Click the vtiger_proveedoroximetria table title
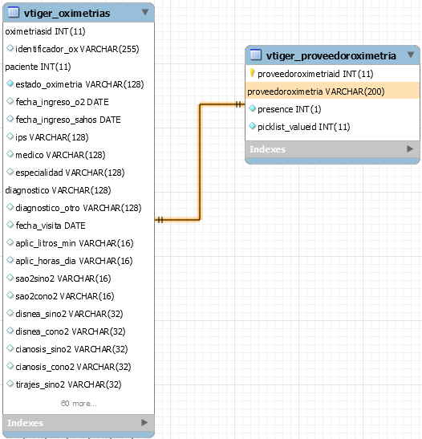The image size is (422, 439). (x=331, y=55)
